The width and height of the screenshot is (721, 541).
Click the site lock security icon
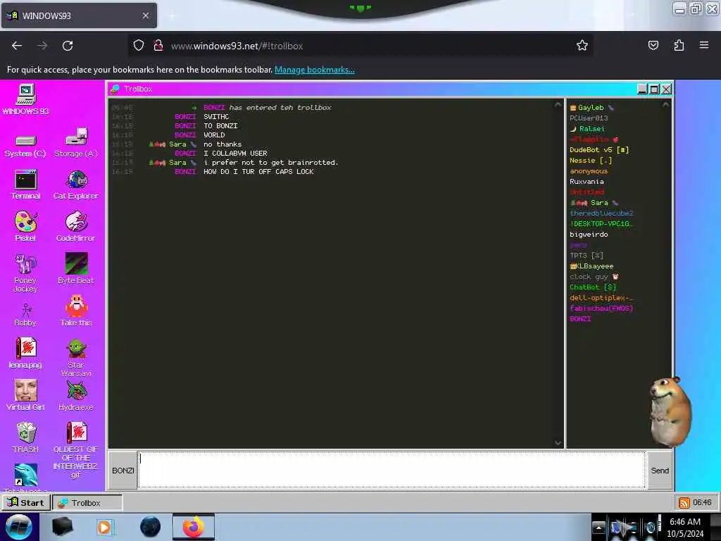pyautogui.click(x=158, y=46)
